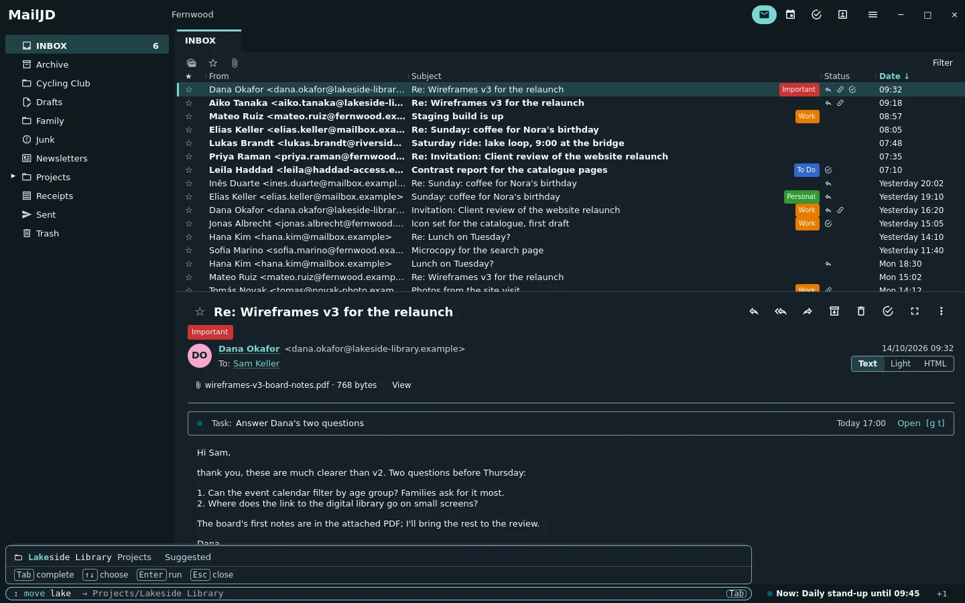Screen dimensions: 965x603
Task: Open recipient Sam Keller link
Action: 257,364
